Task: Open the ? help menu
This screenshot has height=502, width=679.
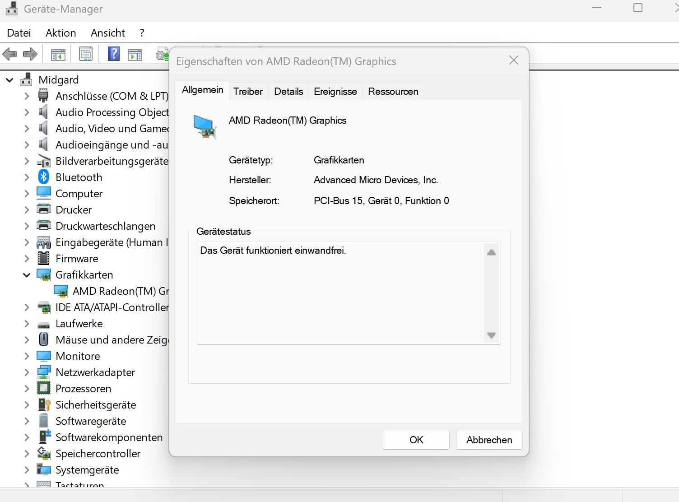Action: tap(142, 33)
